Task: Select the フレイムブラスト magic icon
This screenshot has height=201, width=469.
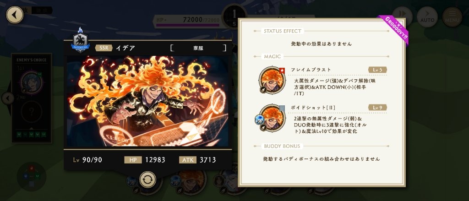Action: (272, 80)
